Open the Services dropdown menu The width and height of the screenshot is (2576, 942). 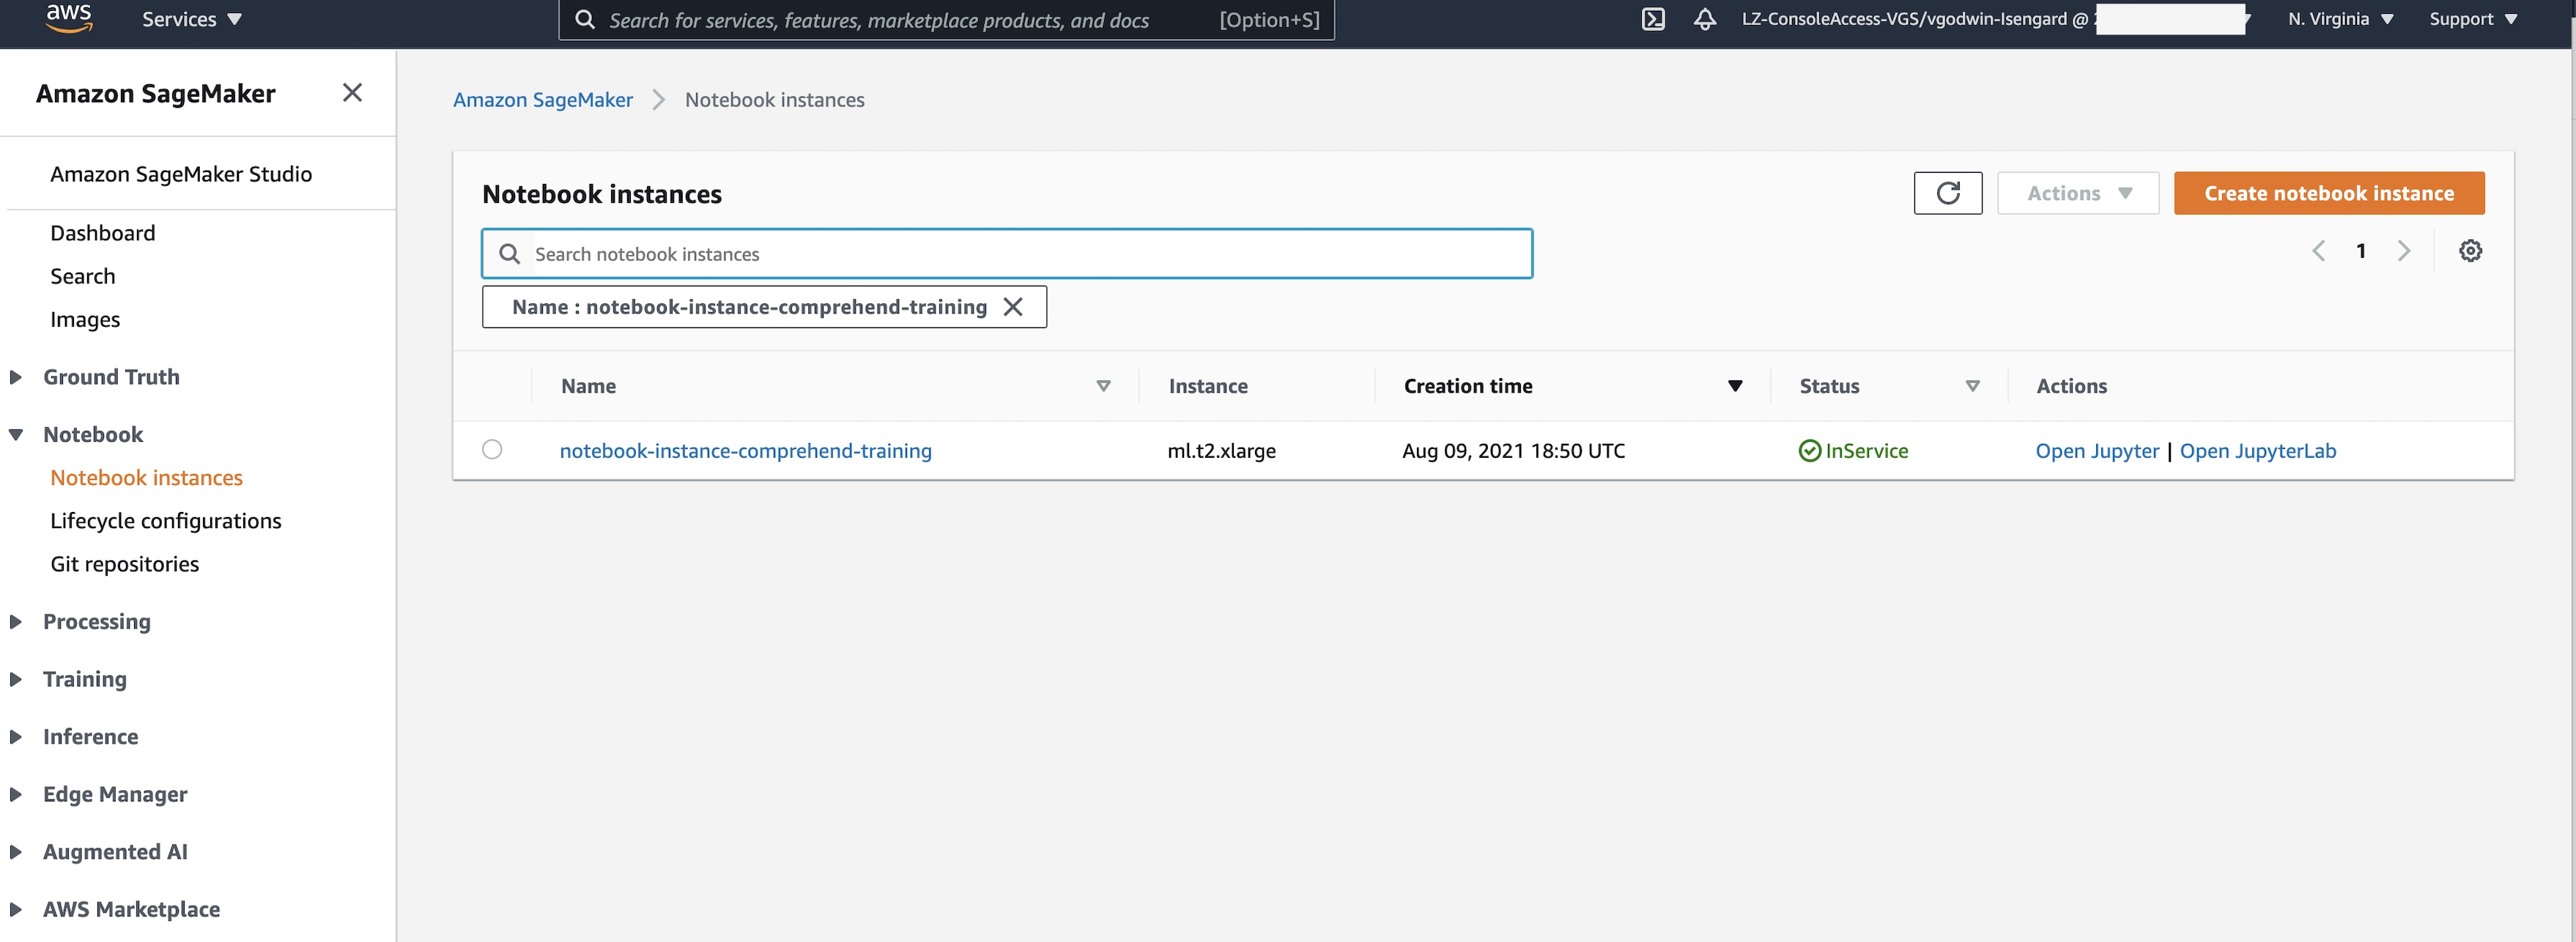(x=192, y=19)
